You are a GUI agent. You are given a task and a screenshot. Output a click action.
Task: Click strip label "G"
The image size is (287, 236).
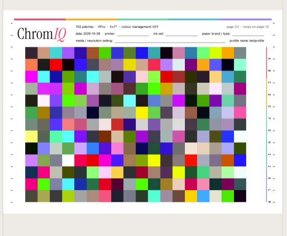pos(269,131)
